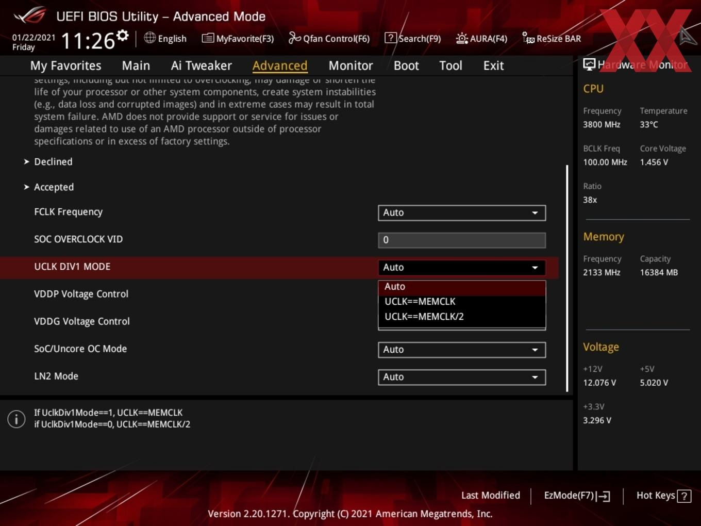
Task: Open the SoC/Uncore OC Mode dropdown
Action: click(x=462, y=350)
